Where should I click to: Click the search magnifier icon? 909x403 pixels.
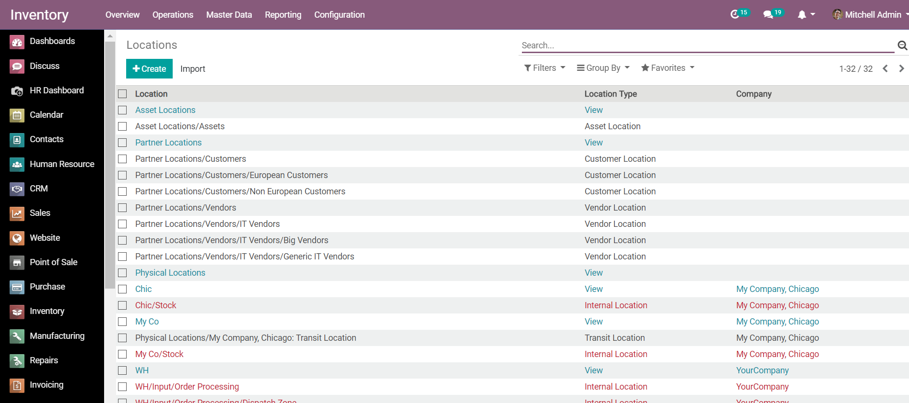click(902, 45)
